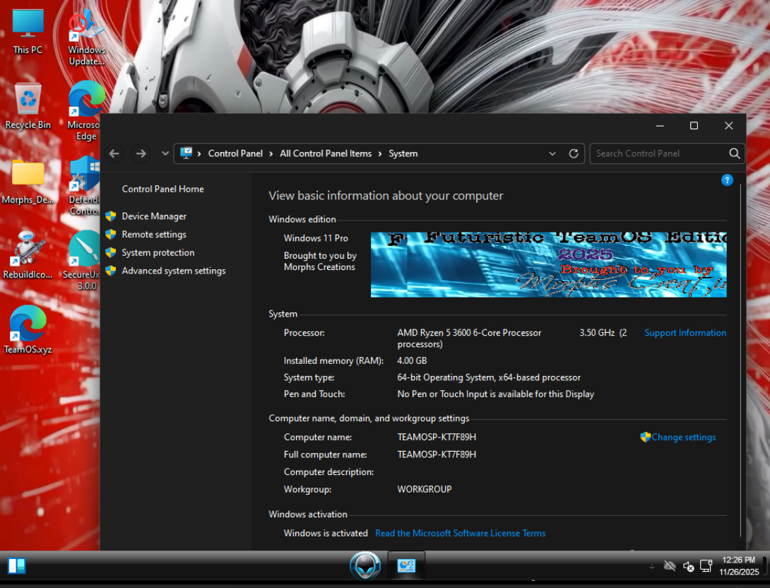Open Advanced system settings
This screenshot has height=588, width=770.
[x=173, y=271]
